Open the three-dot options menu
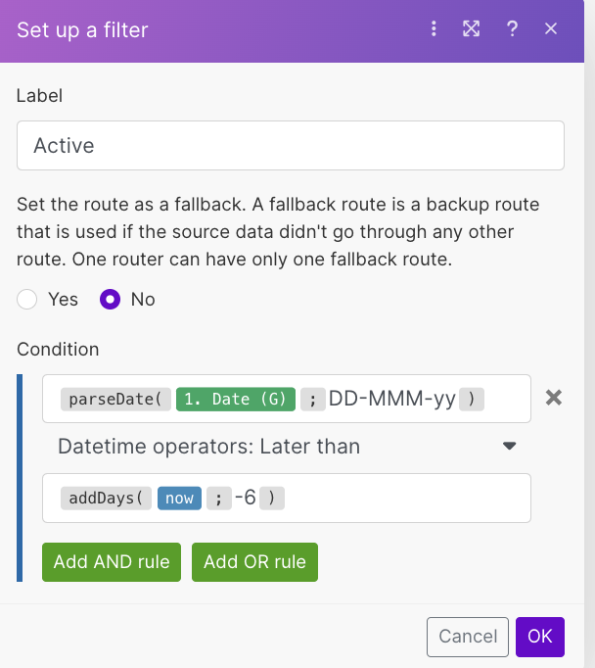Screen dimensions: 595x668 434,29
